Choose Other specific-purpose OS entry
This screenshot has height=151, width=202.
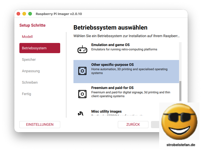coord(126,71)
